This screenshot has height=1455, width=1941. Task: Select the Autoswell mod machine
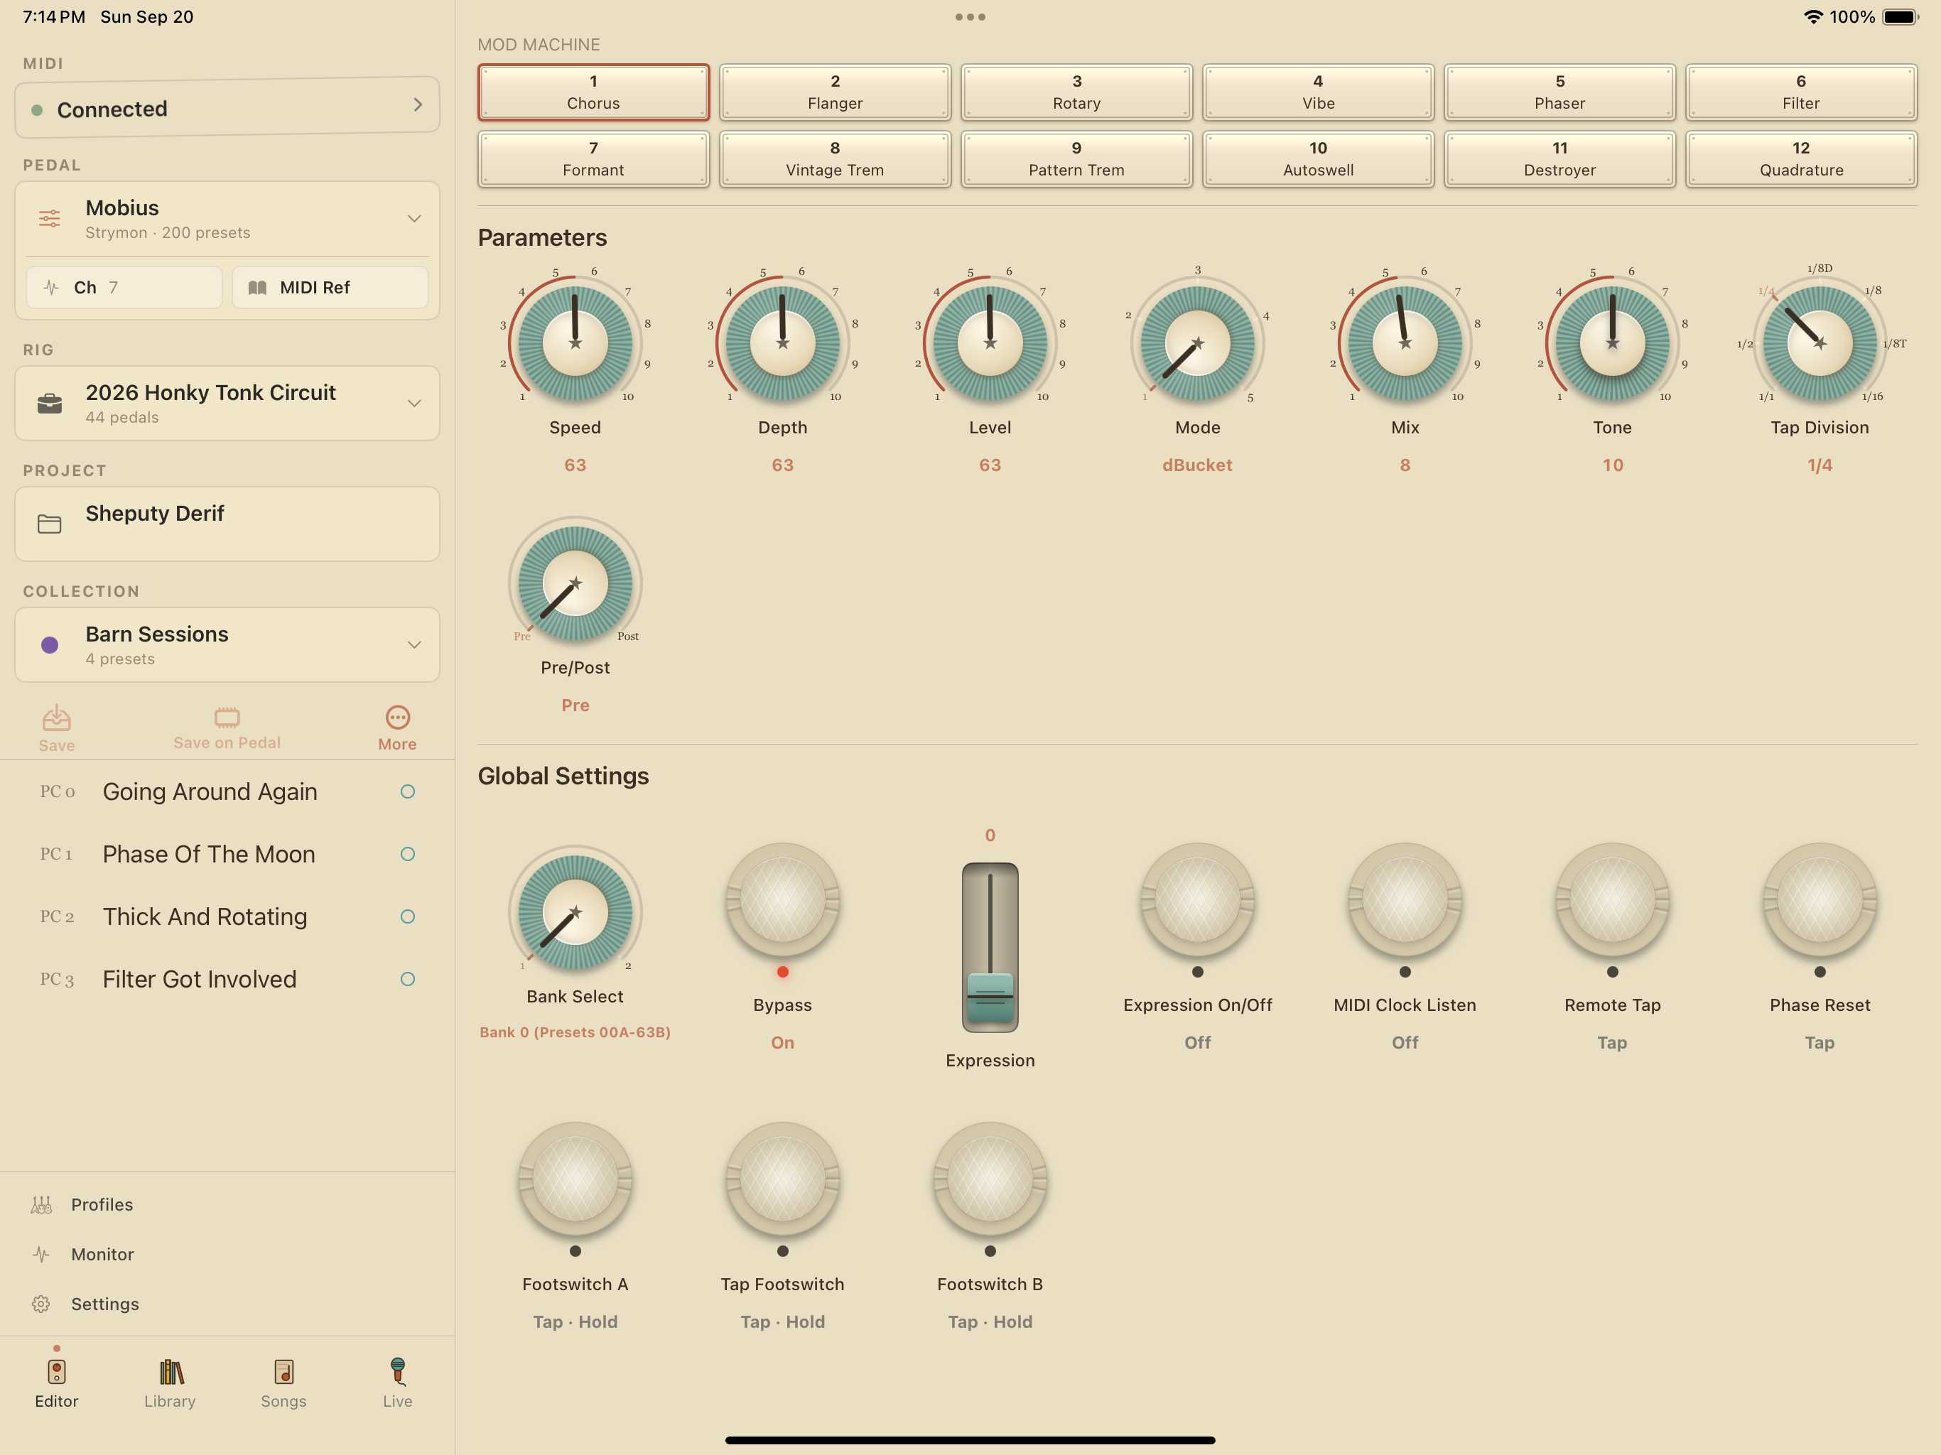tap(1318, 159)
